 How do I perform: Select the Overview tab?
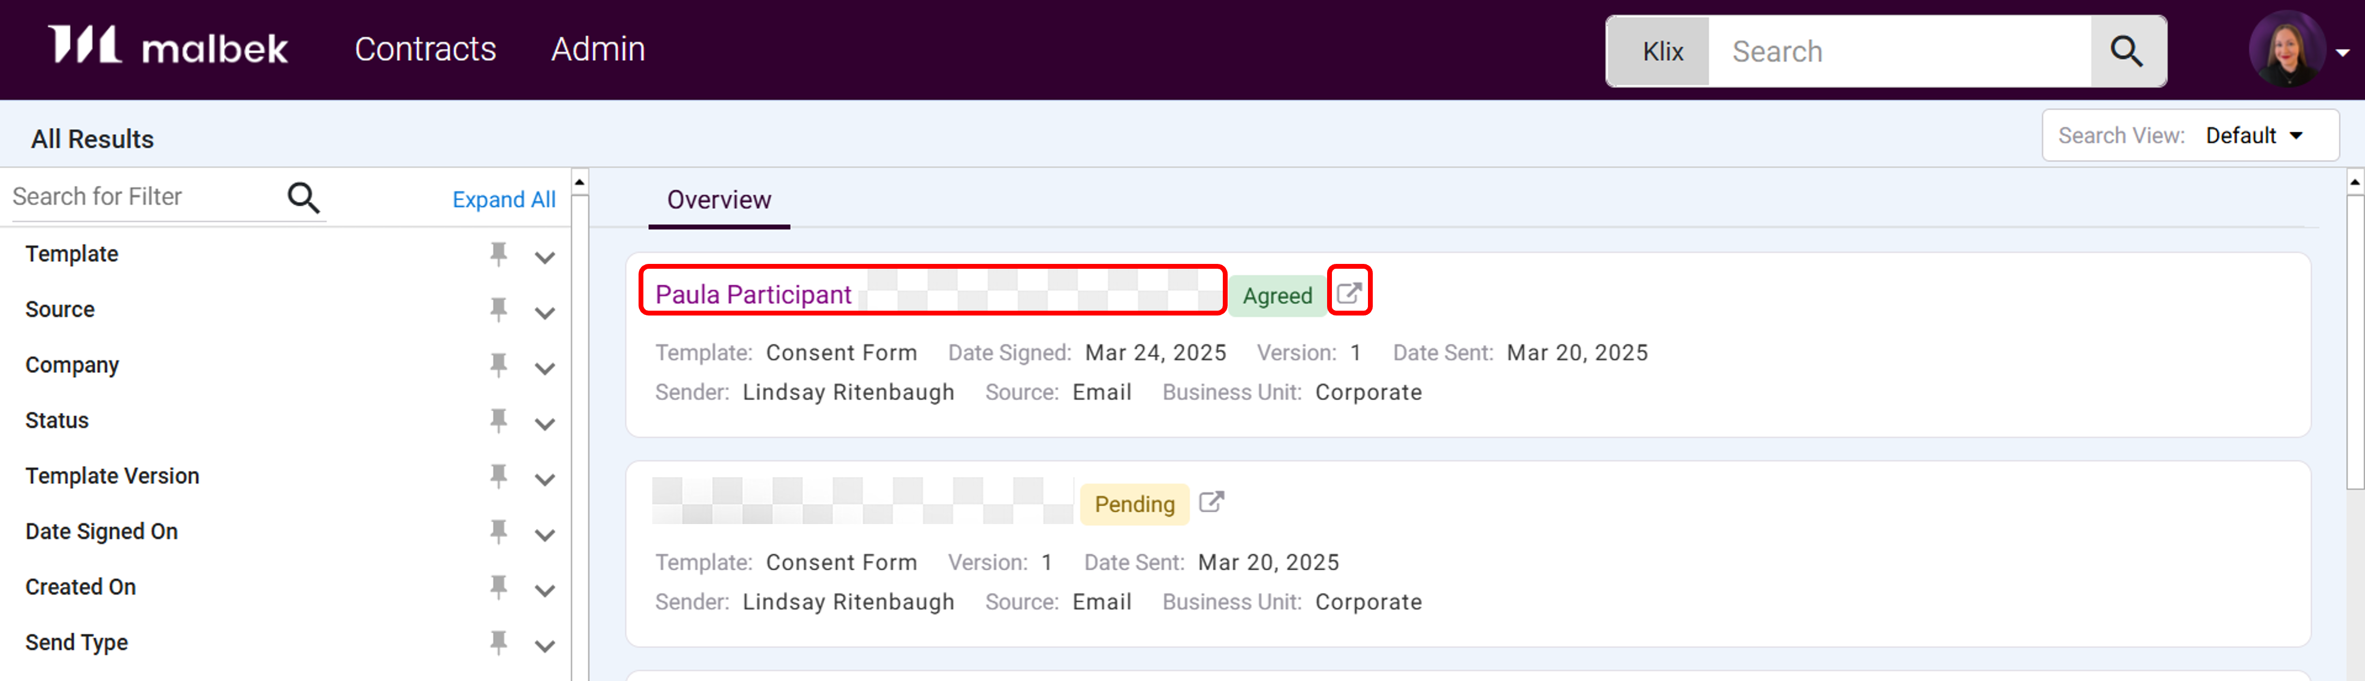pos(719,200)
